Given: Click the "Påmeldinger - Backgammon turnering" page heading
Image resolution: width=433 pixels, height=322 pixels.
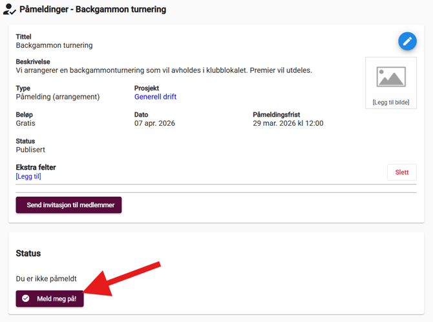Looking at the screenshot, I should tap(92, 10).
